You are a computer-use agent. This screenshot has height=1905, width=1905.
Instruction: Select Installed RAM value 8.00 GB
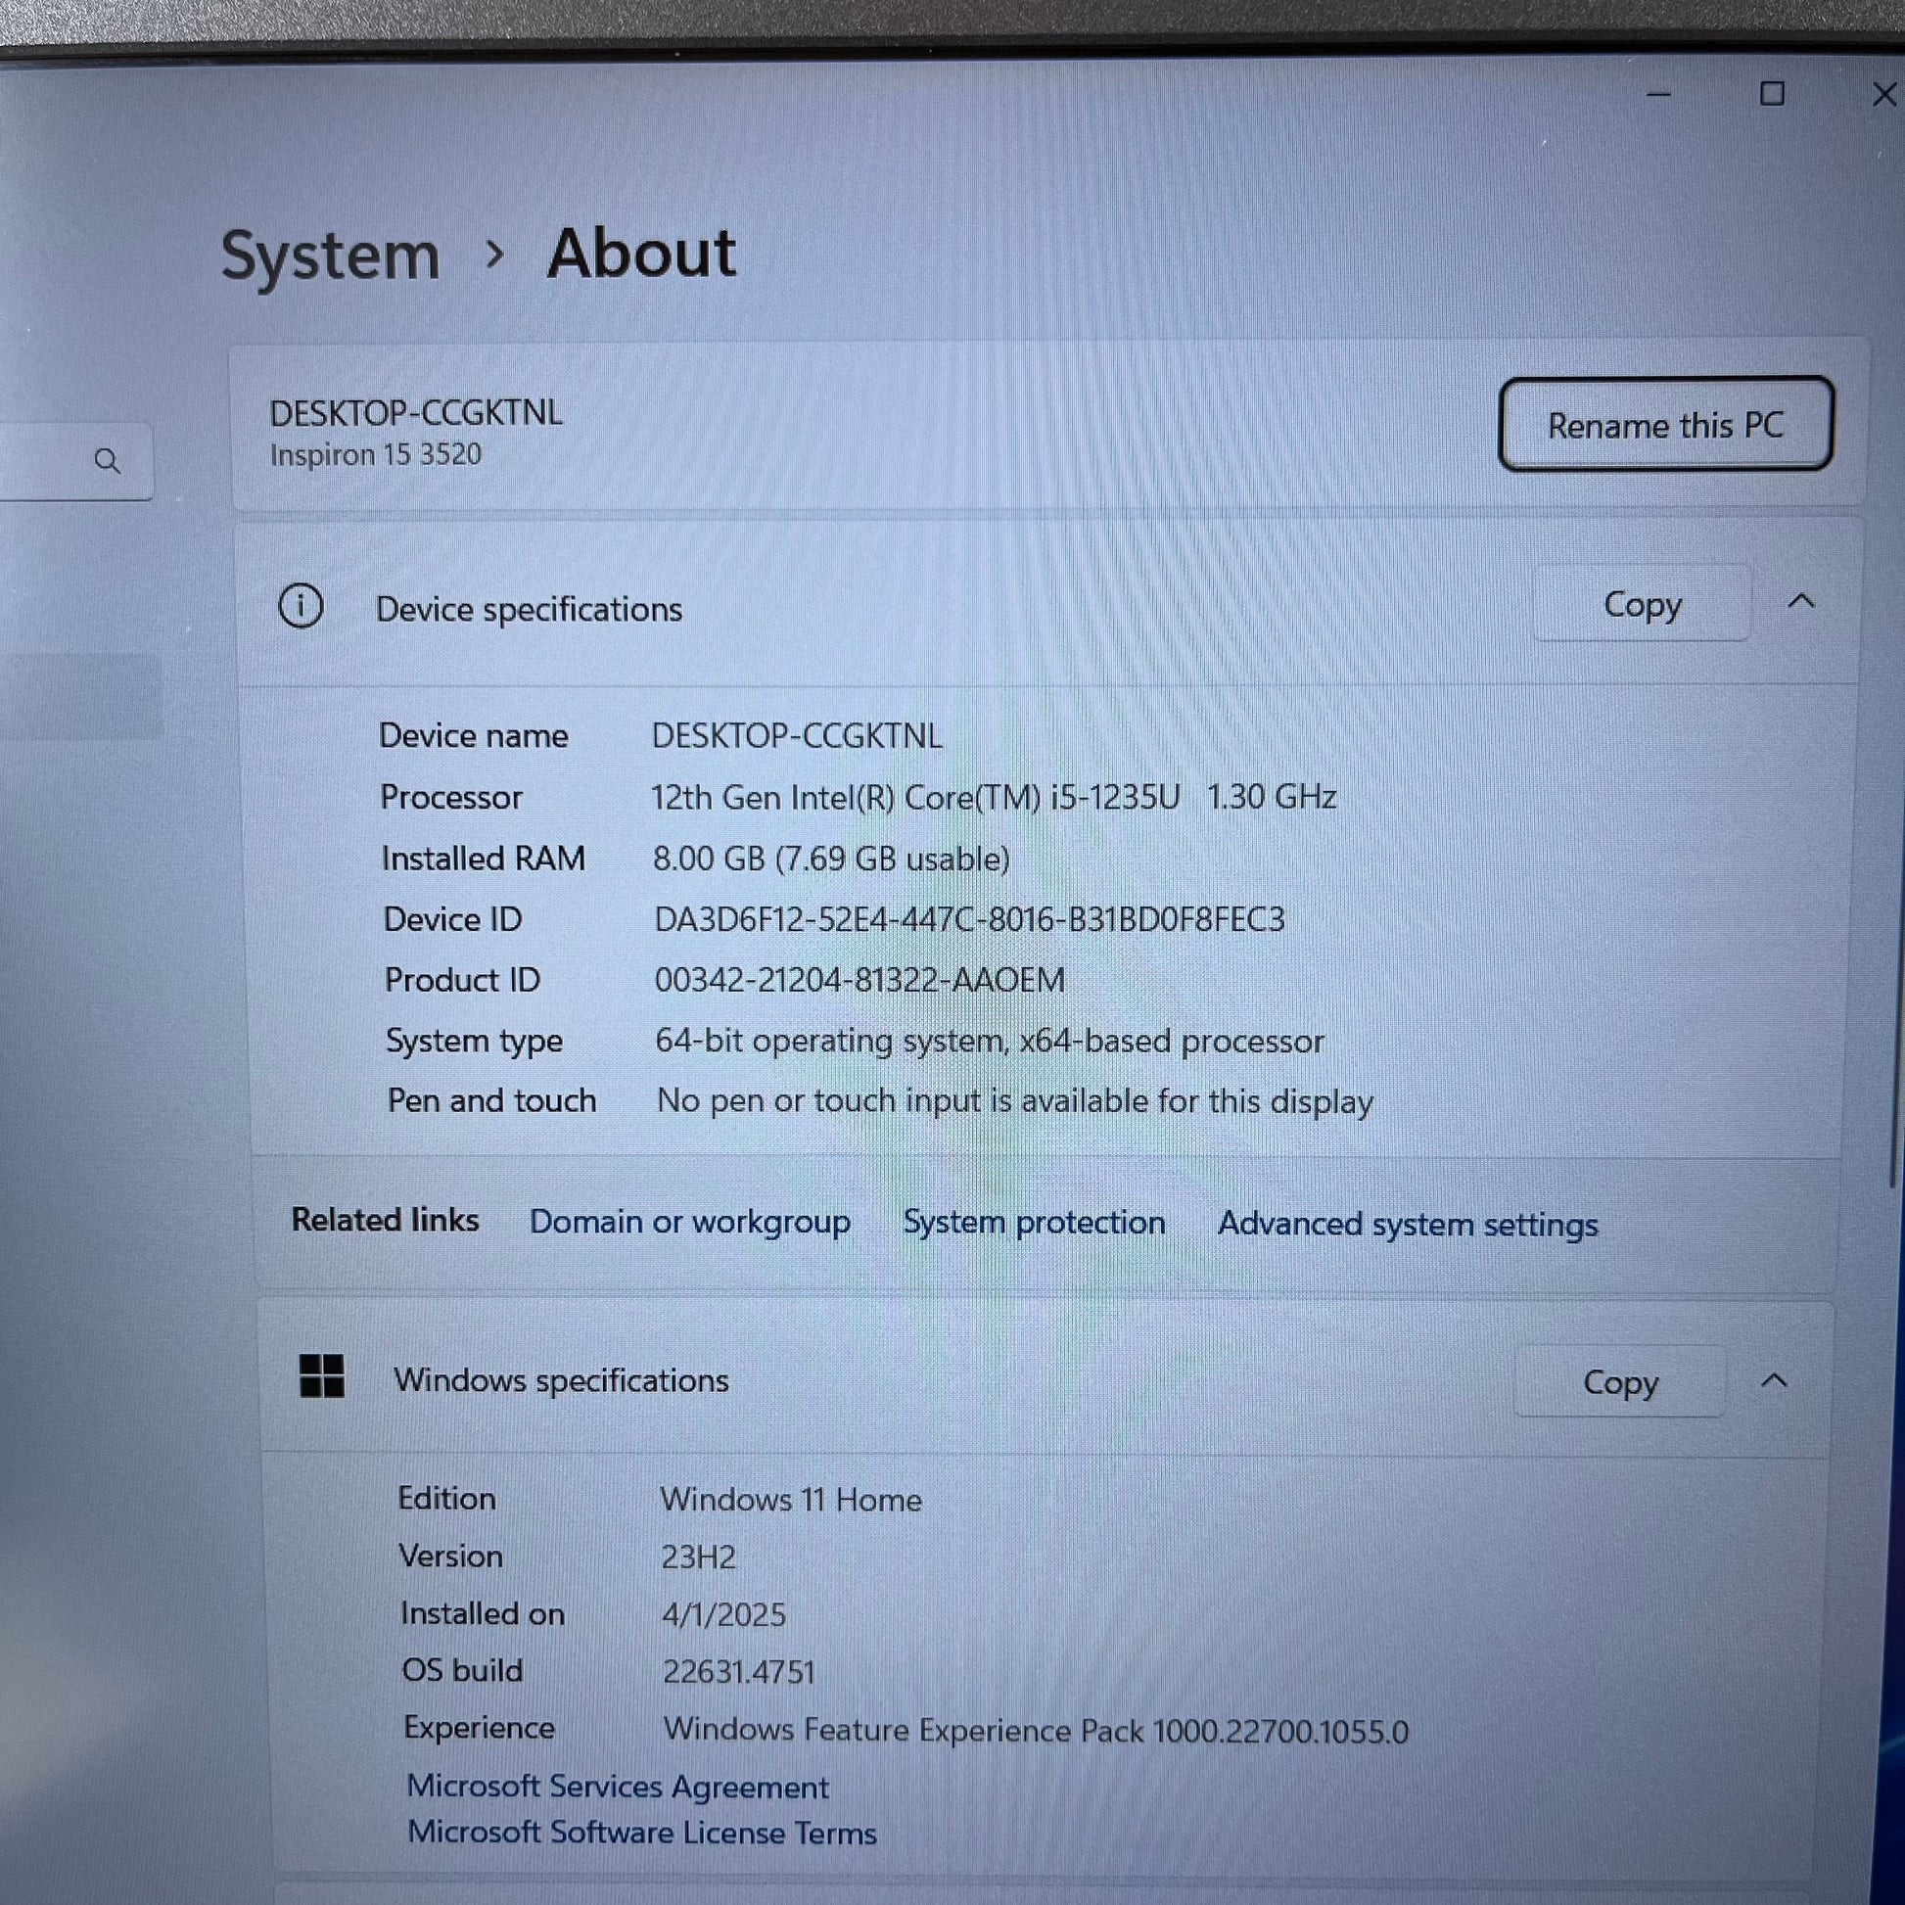click(831, 859)
